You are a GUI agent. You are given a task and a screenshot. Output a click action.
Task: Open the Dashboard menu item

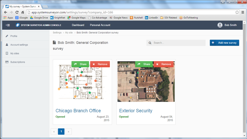pyautogui.click(x=78, y=25)
